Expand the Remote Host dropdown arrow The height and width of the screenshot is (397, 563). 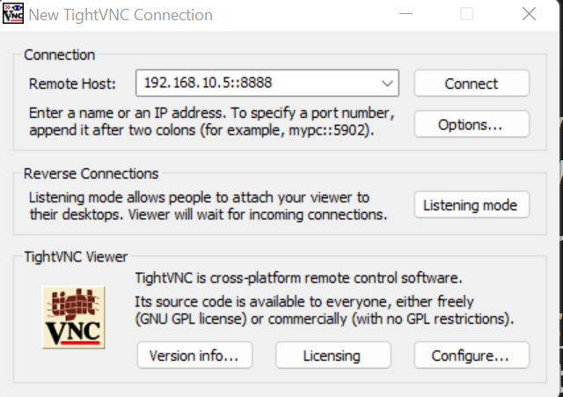click(x=387, y=84)
